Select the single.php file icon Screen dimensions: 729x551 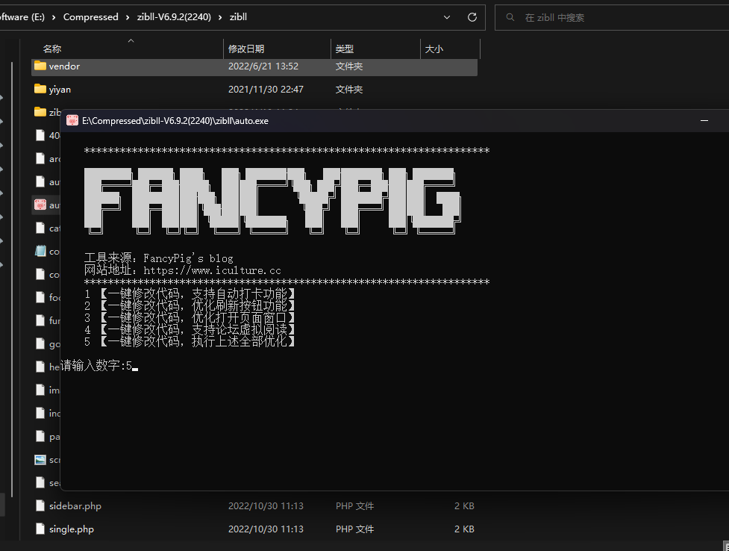[40, 529]
